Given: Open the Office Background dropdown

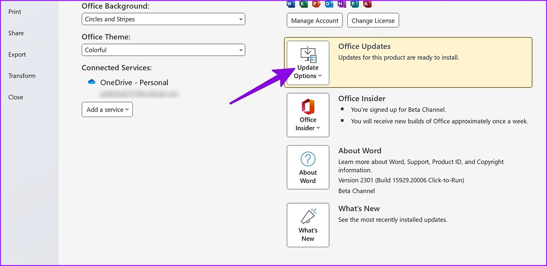Looking at the screenshot, I should coord(163,19).
